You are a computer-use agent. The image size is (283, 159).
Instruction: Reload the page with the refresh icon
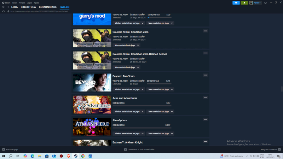[x=4, y=11]
